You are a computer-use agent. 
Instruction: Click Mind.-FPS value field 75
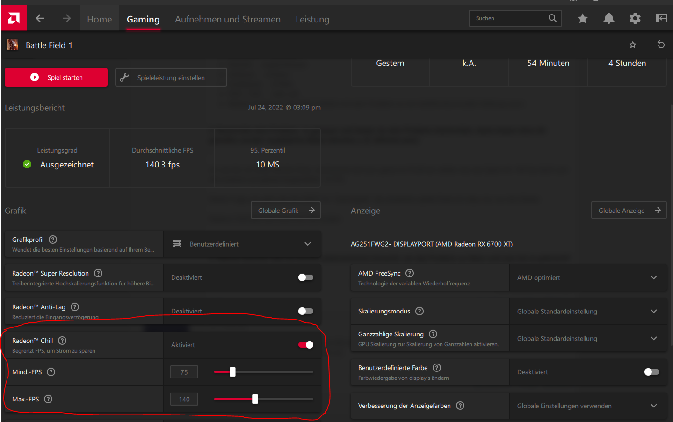coord(184,372)
